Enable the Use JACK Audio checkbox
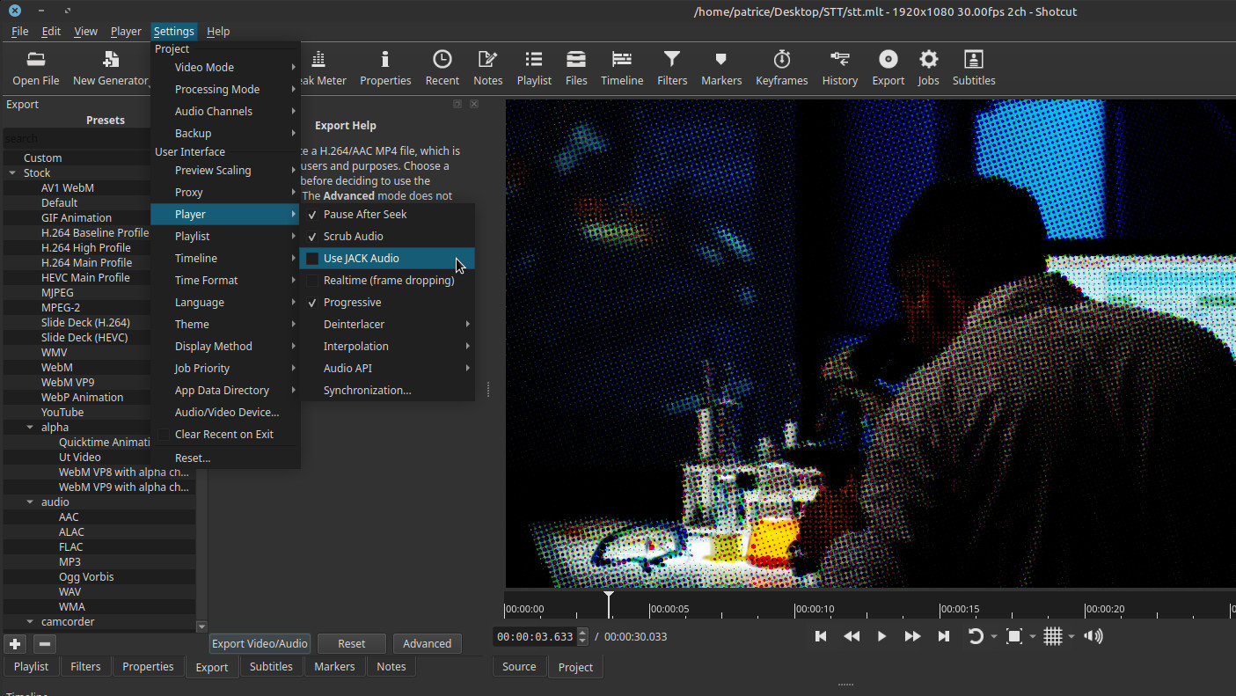1236x696 pixels. 312,259
